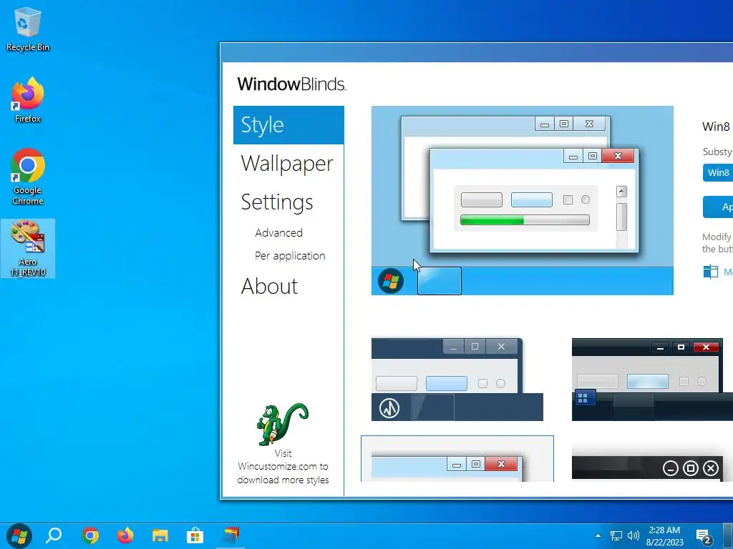Open the Recycle Bin desktop icon
This screenshot has height=549, width=733.
pos(28,29)
